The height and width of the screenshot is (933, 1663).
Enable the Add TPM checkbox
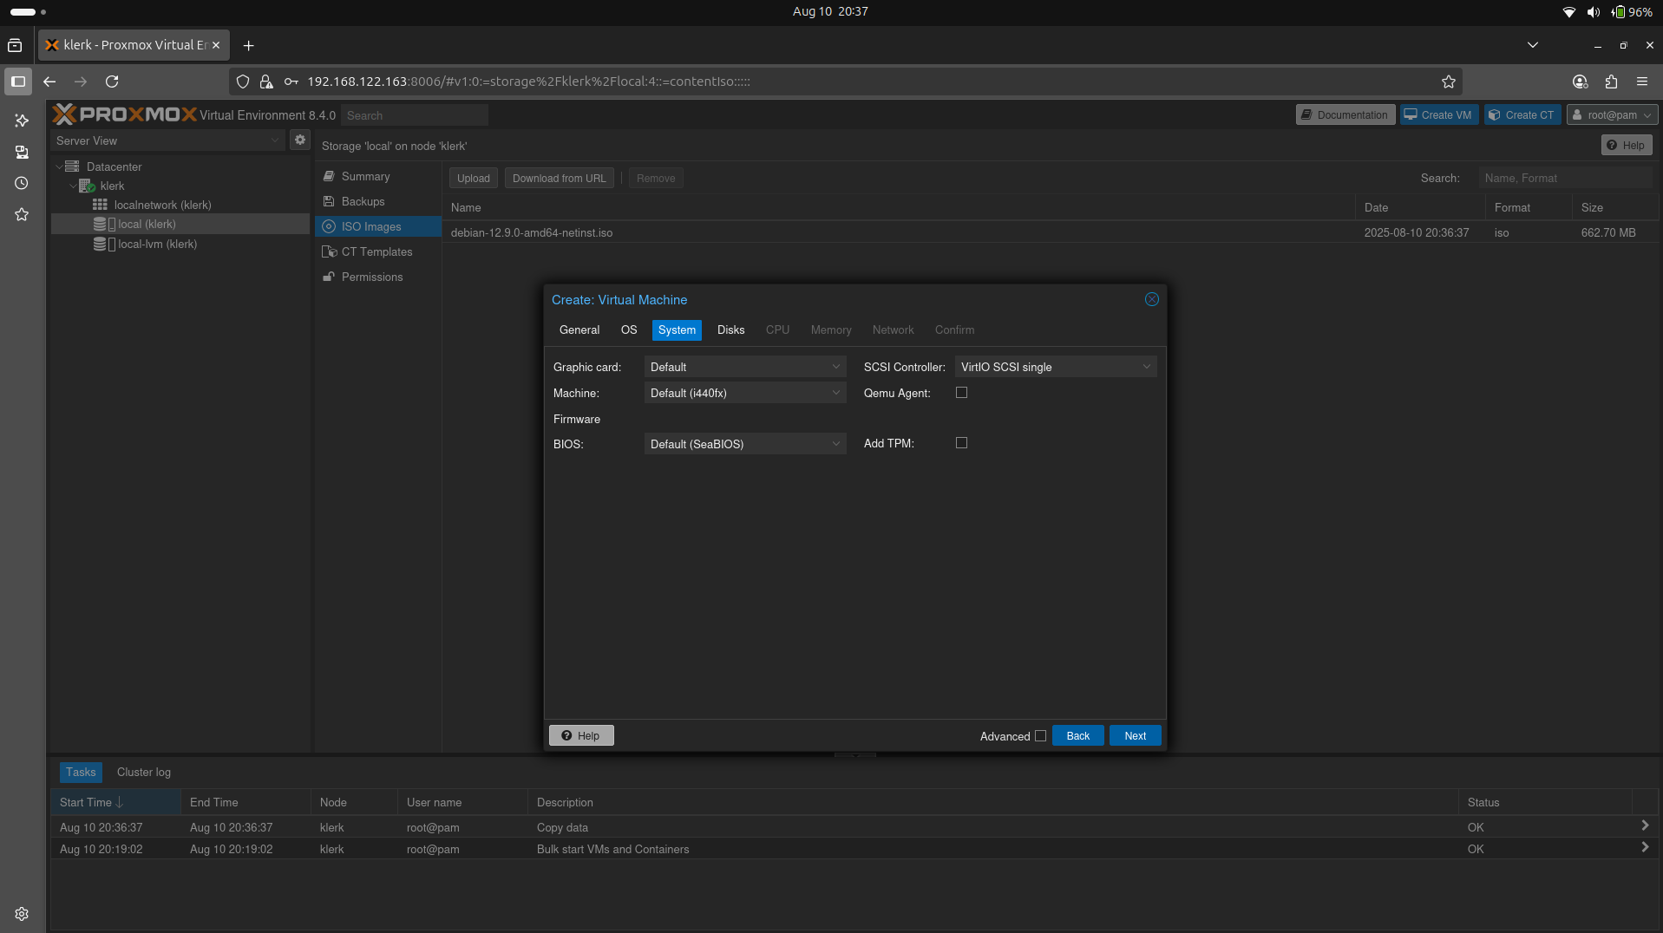coord(961,443)
